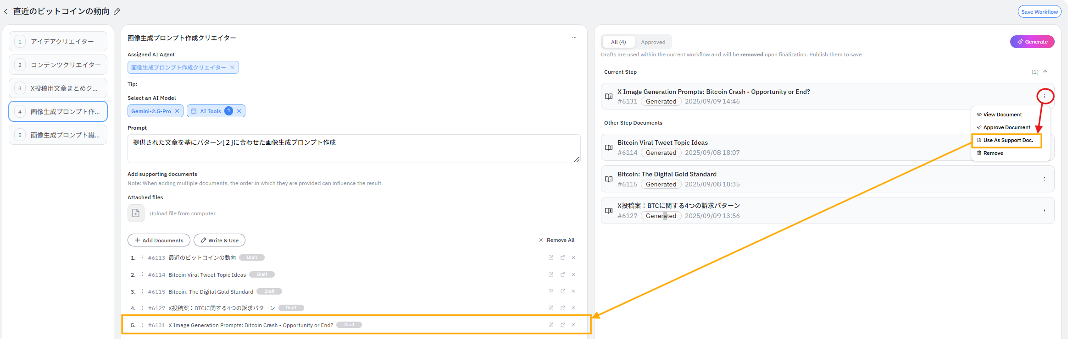
Task: Click the pencil icon to rename workflow title
Action: 117,11
